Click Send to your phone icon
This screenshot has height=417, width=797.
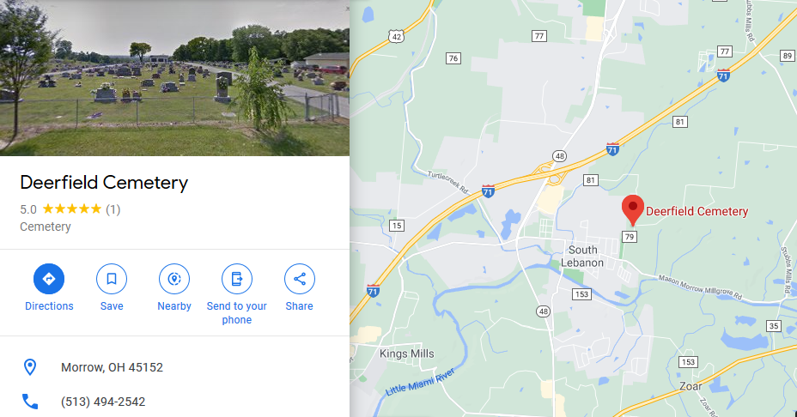237,279
